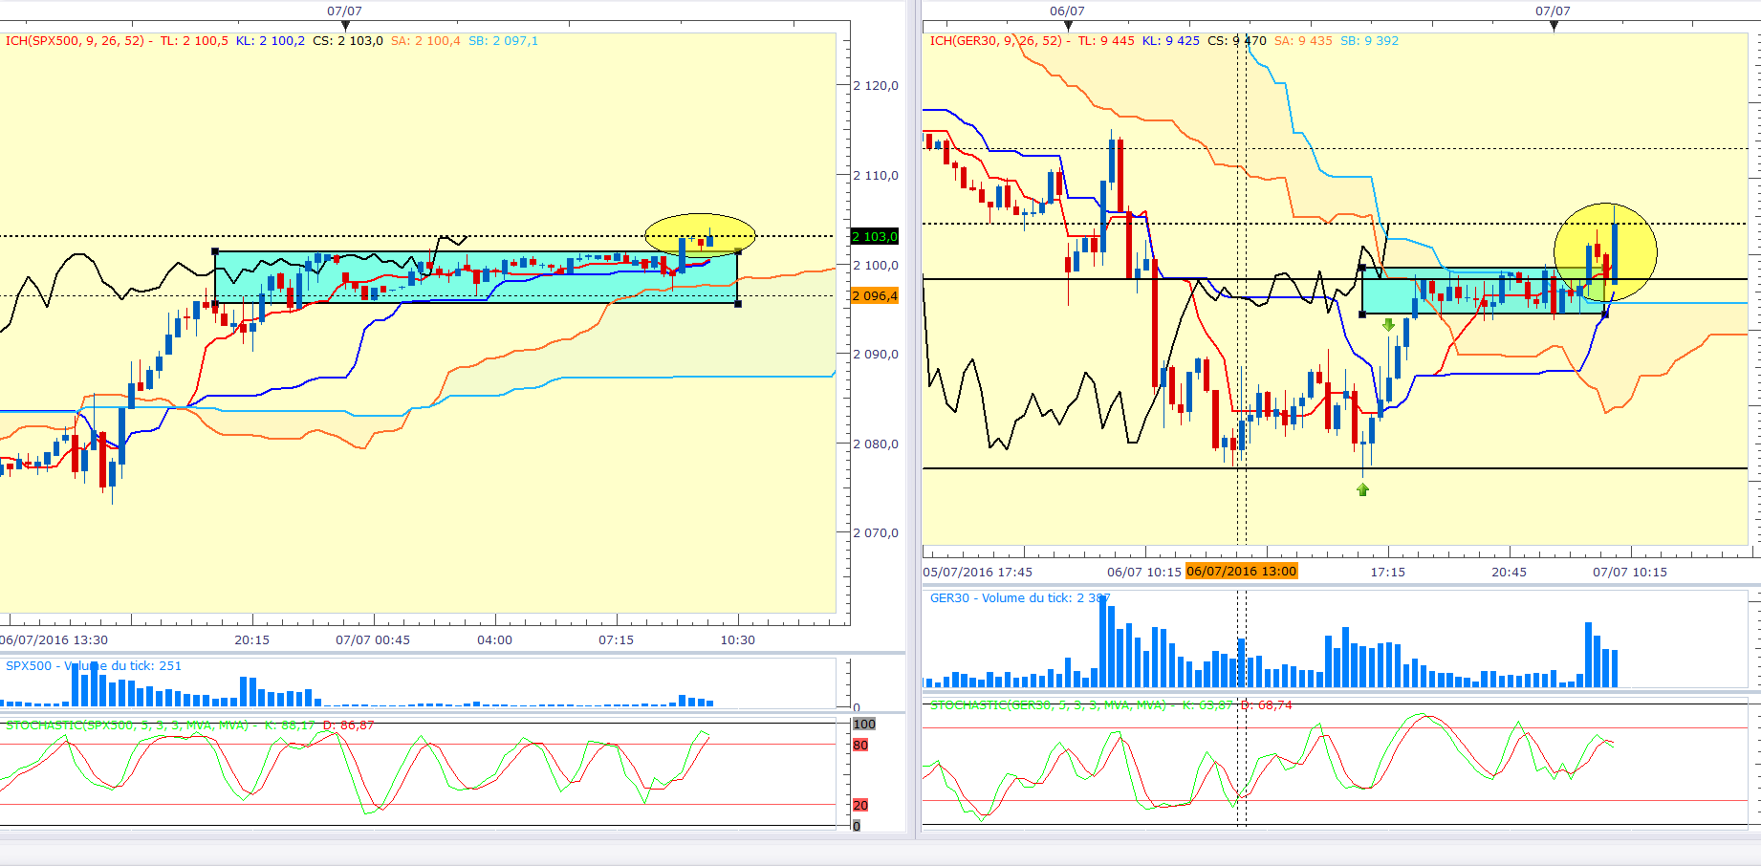Open the STOCHASTIC(SPX500) indicator label
Image resolution: width=1761 pixels, height=866 pixels.
click(126, 725)
